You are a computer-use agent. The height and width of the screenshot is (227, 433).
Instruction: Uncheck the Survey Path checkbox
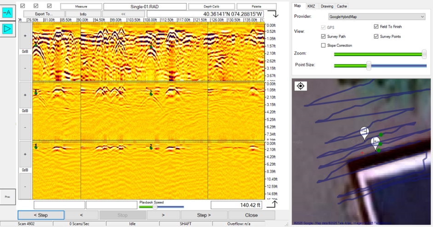(x=324, y=36)
